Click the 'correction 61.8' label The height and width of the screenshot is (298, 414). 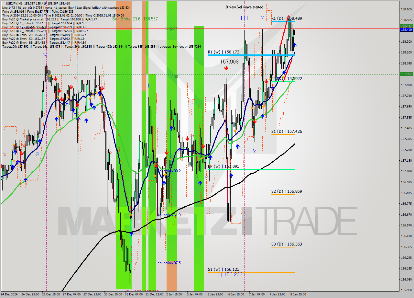(x=169, y=215)
